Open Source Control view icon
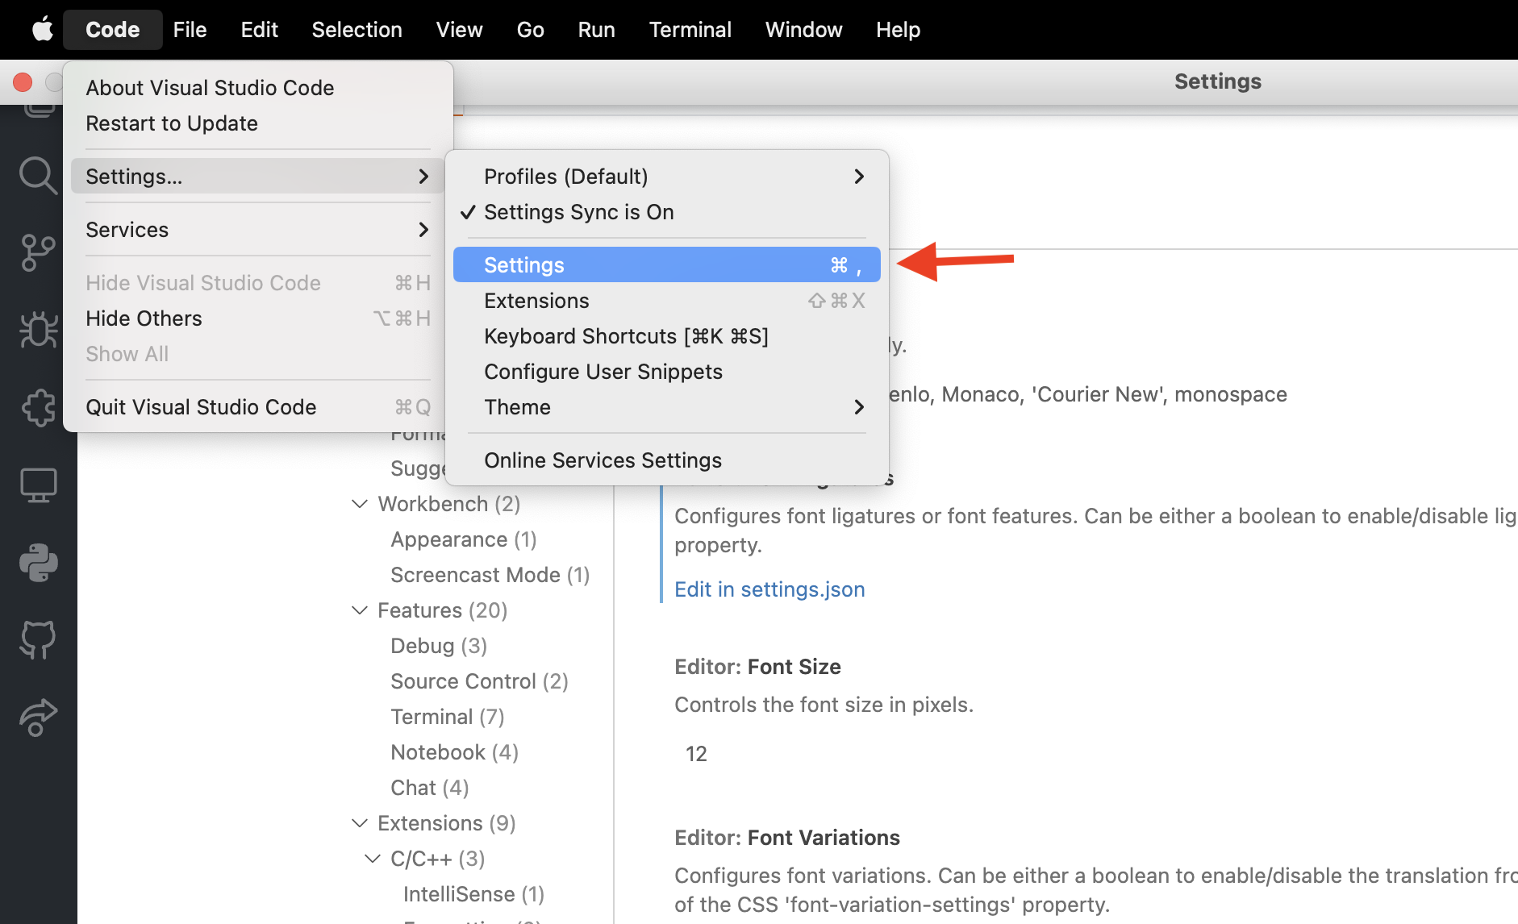This screenshot has width=1518, height=924. click(x=38, y=252)
